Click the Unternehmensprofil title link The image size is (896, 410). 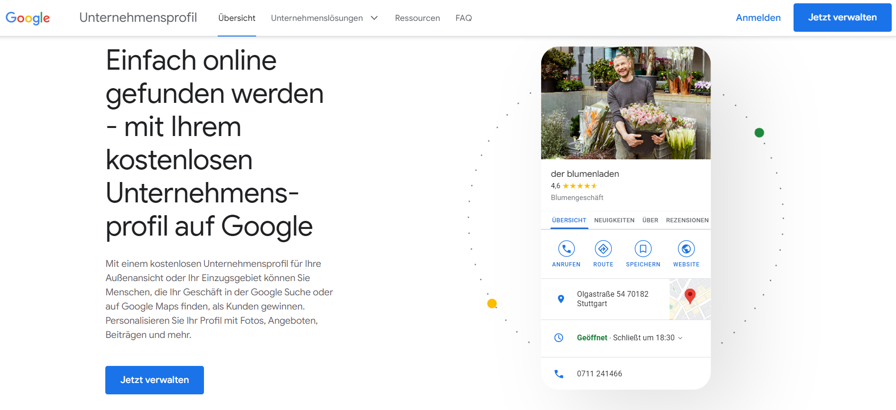[x=138, y=18]
